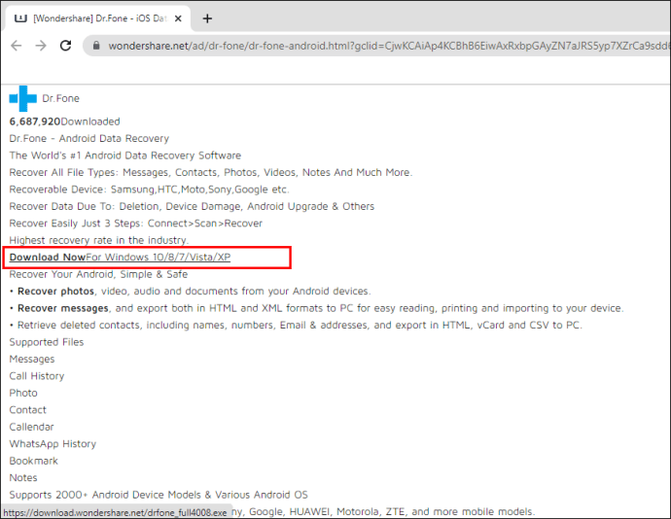Click 'Recoverable Device: Samsung,HTC,Moto' line
671x519 pixels.
coord(150,190)
